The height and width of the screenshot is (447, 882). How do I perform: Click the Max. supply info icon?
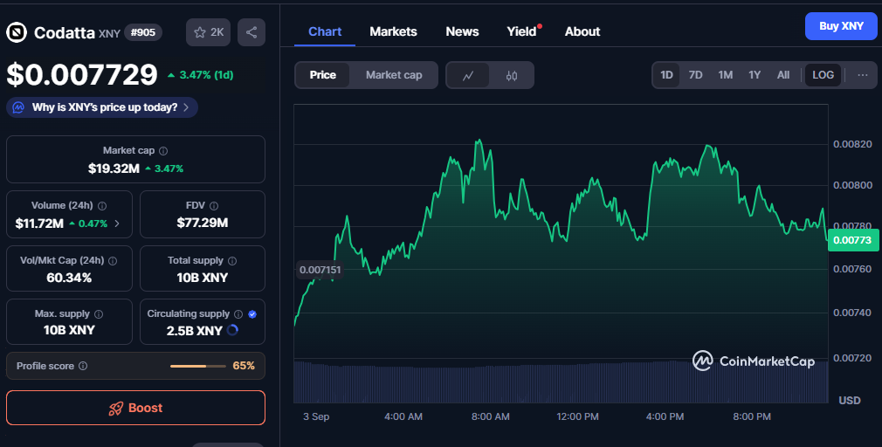99,314
